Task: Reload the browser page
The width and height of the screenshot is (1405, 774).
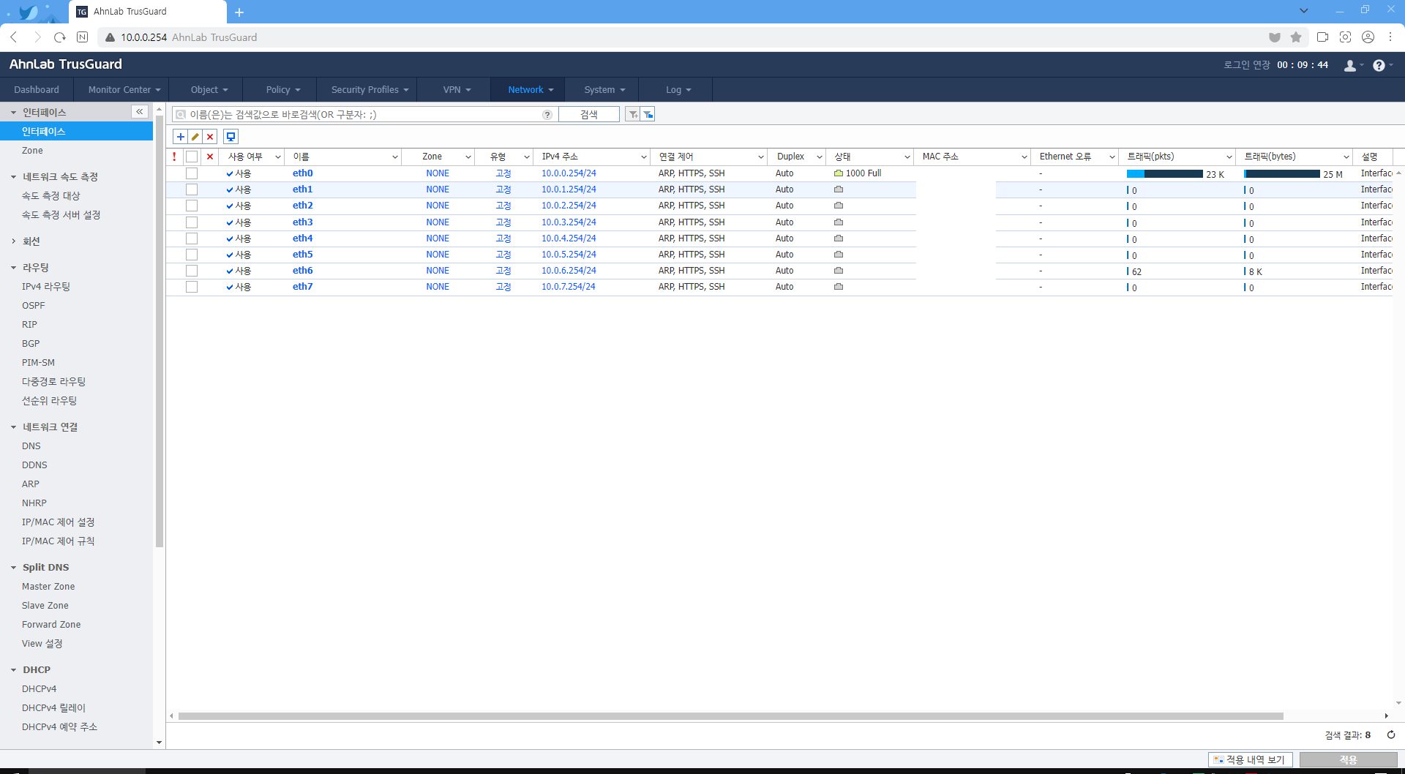Action: 60,37
